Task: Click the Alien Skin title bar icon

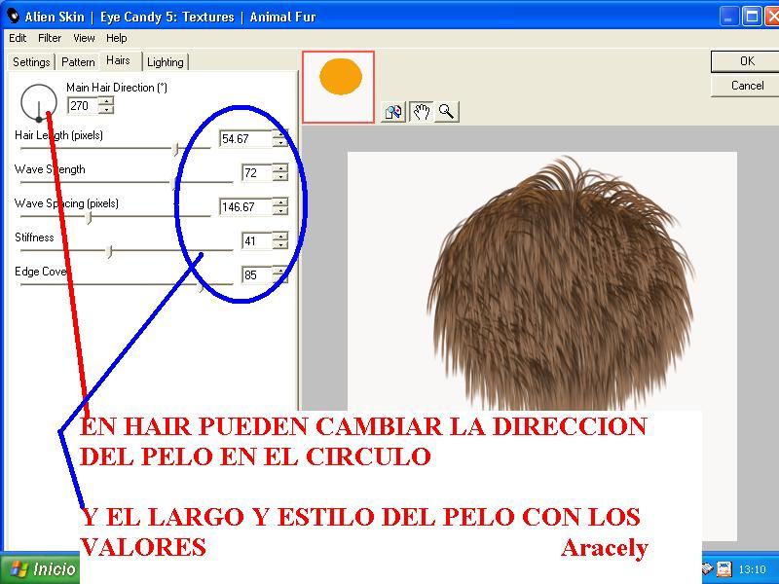Action: click(x=13, y=16)
